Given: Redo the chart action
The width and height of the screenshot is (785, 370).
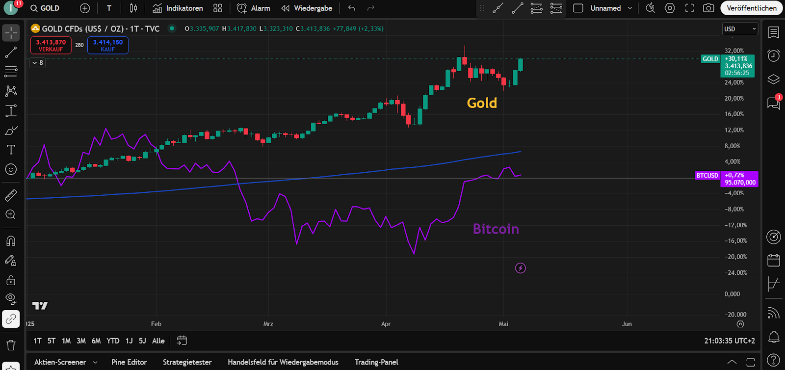Looking at the screenshot, I should click(x=371, y=8).
